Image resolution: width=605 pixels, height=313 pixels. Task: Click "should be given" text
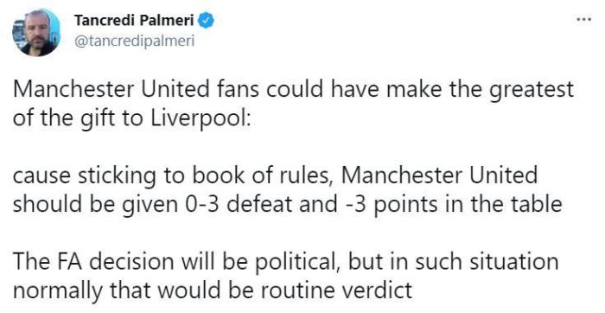(x=93, y=205)
